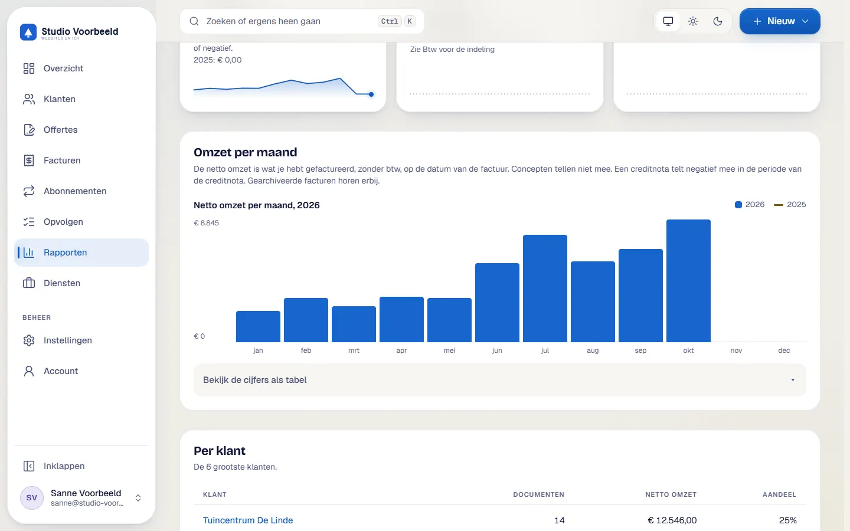Click the 2025 legend line swatch
The height and width of the screenshot is (531, 850).
point(779,205)
